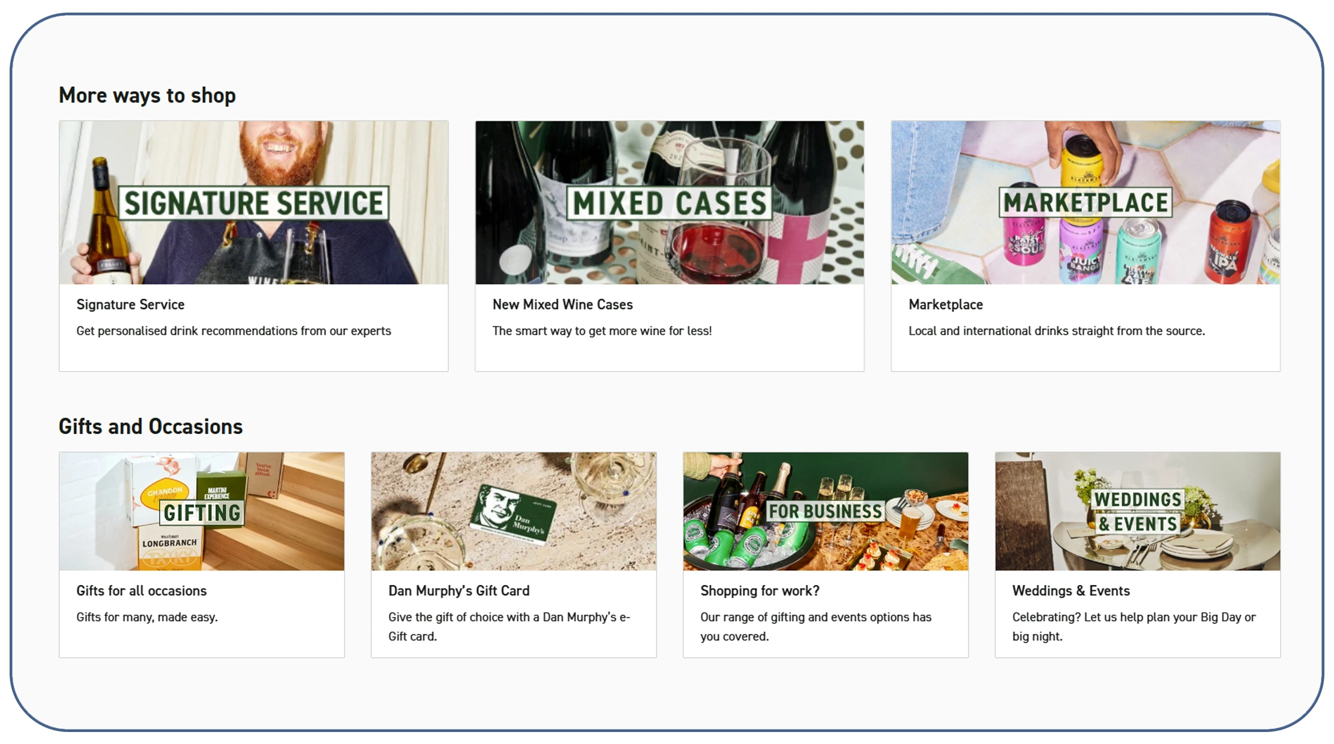Click the Mixed Cases banner image
This screenshot has width=1334, height=744.
click(x=670, y=202)
